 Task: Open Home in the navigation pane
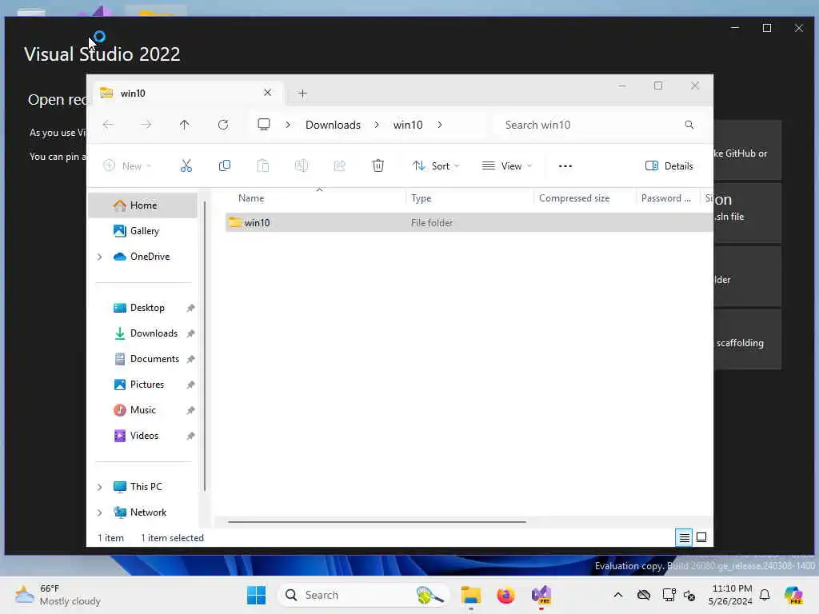point(142,205)
